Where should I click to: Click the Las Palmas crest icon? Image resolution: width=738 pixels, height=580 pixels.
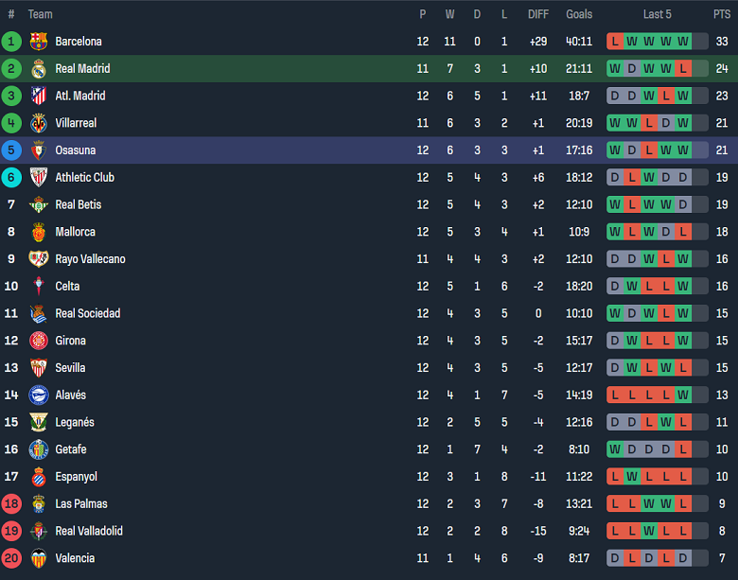click(x=39, y=504)
